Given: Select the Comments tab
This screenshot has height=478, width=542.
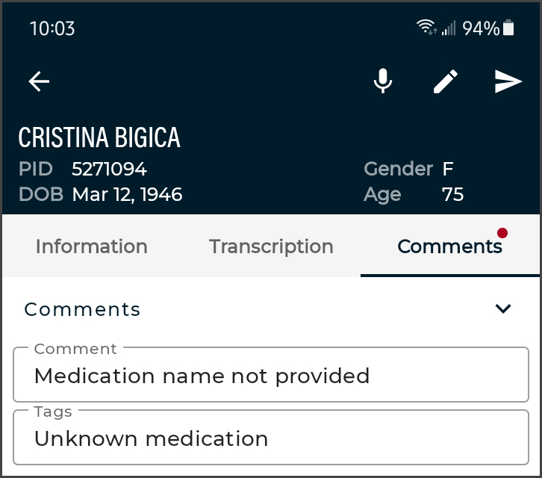Looking at the screenshot, I should pyautogui.click(x=449, y=246).
